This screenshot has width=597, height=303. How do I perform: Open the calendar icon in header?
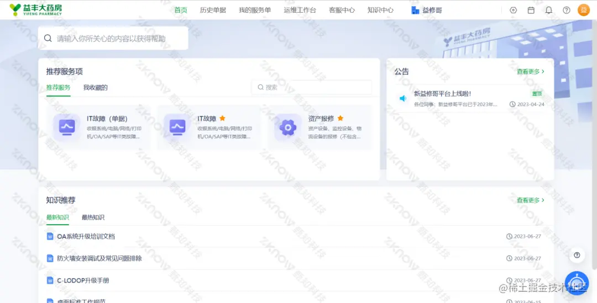(531, 10)
